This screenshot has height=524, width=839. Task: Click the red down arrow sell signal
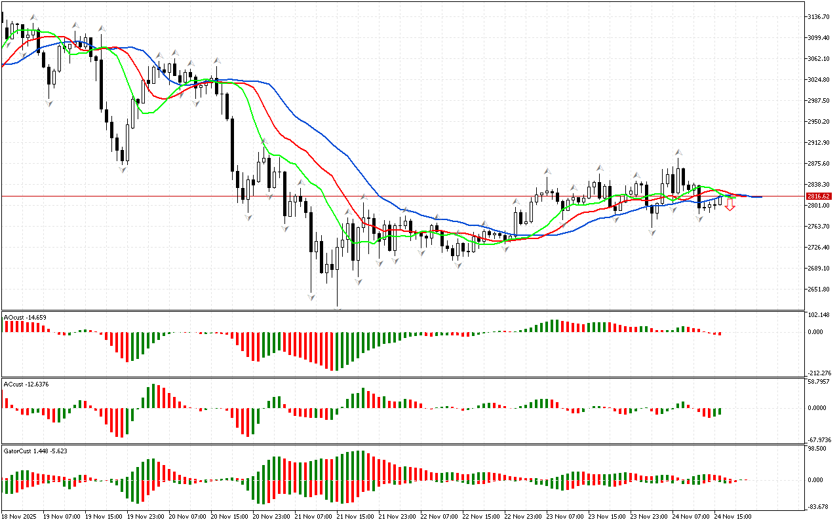coord(730,206)
